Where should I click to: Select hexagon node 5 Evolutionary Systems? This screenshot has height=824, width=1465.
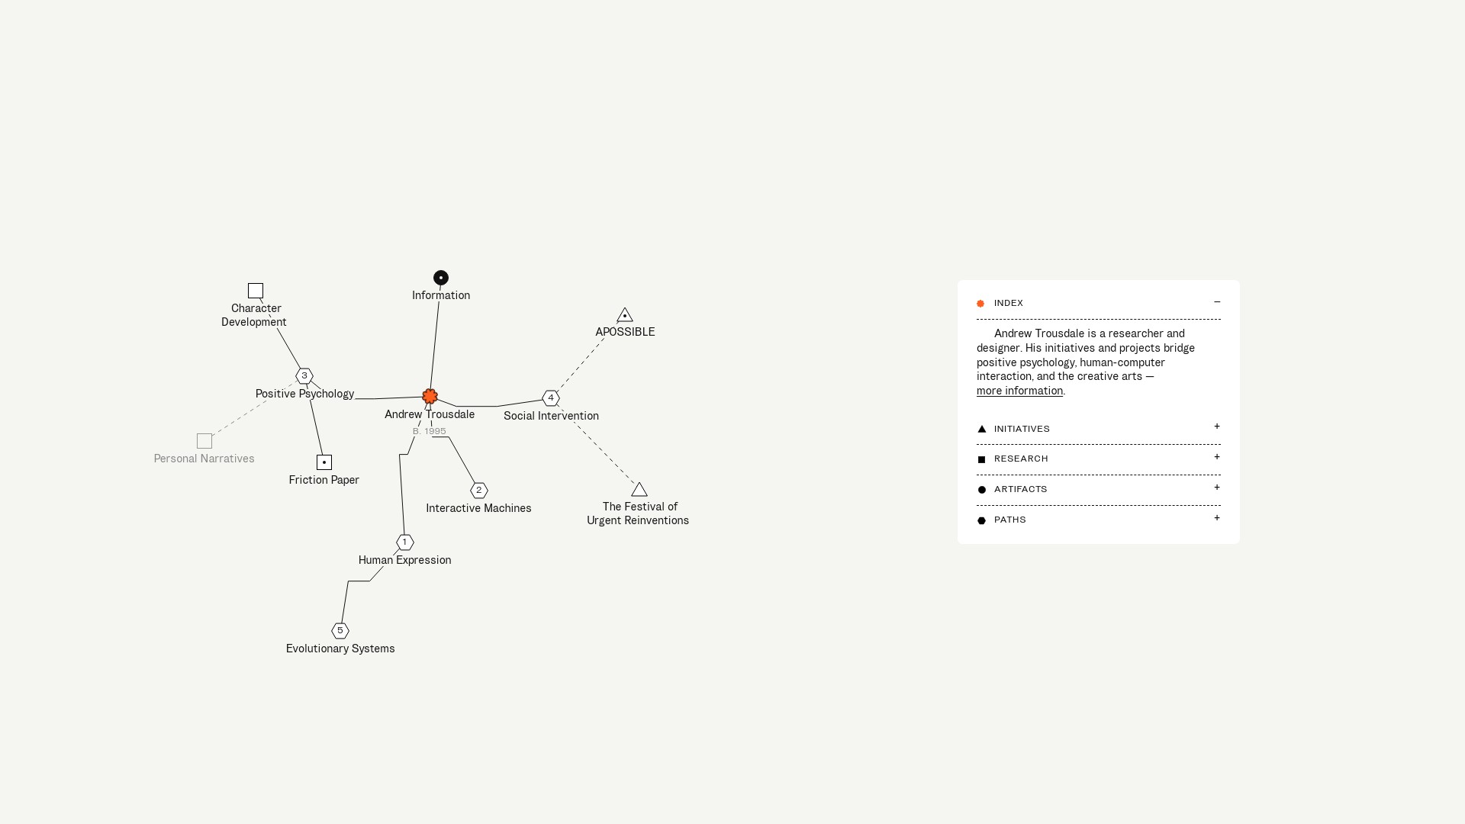point(340,631)
